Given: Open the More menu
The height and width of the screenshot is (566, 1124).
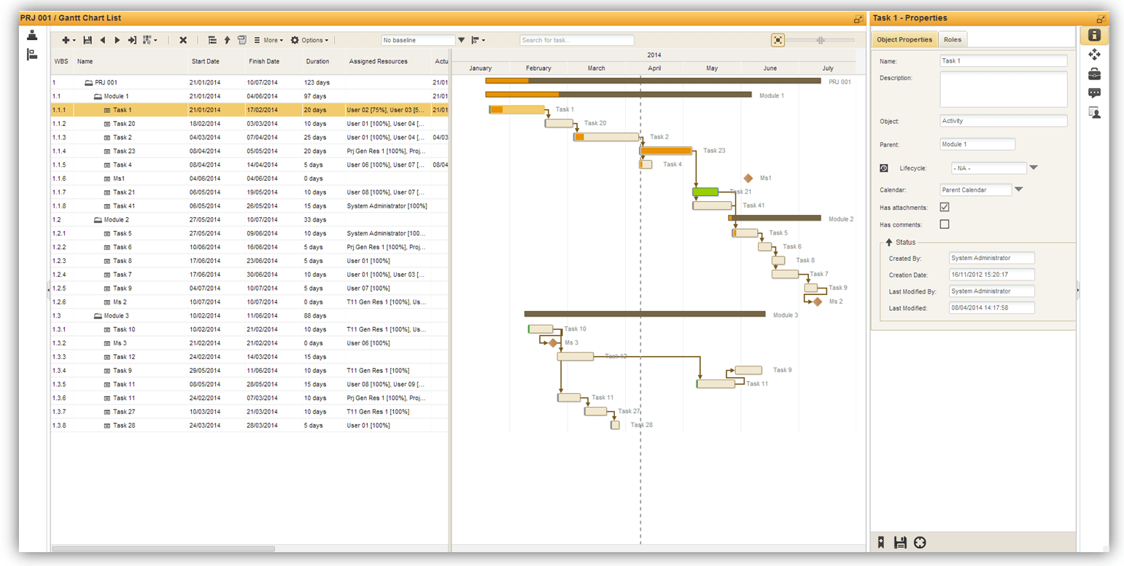Looking at the screenshot, I should click(268, 40).
